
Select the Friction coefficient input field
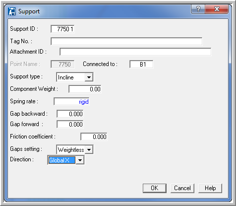[x=94, y=137]
